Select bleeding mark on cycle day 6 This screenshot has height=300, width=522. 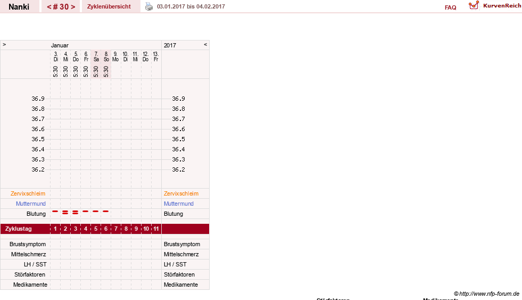[x=106, y=212]
